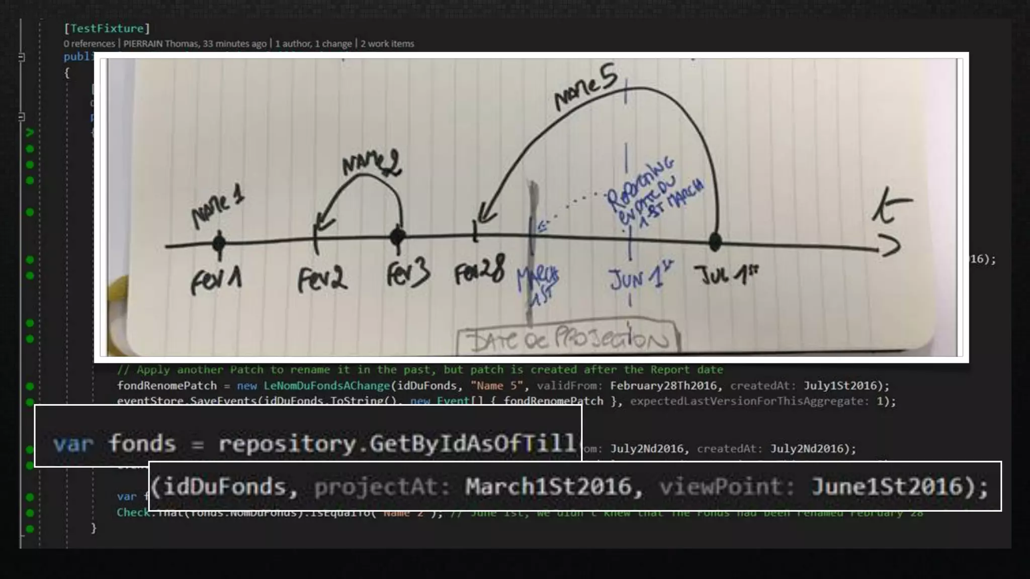Click the Fev 1 dot on timeline sketch
The height and width of the screenshot is (579, 1030).
point(219,243)
